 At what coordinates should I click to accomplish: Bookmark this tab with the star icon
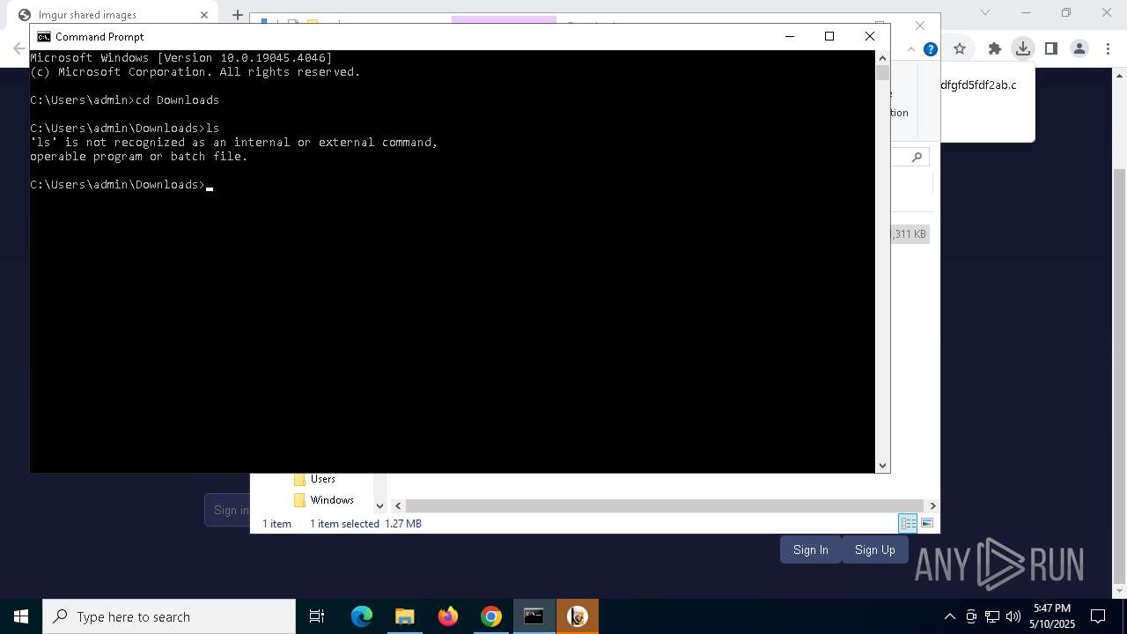(x=960, y=48)
